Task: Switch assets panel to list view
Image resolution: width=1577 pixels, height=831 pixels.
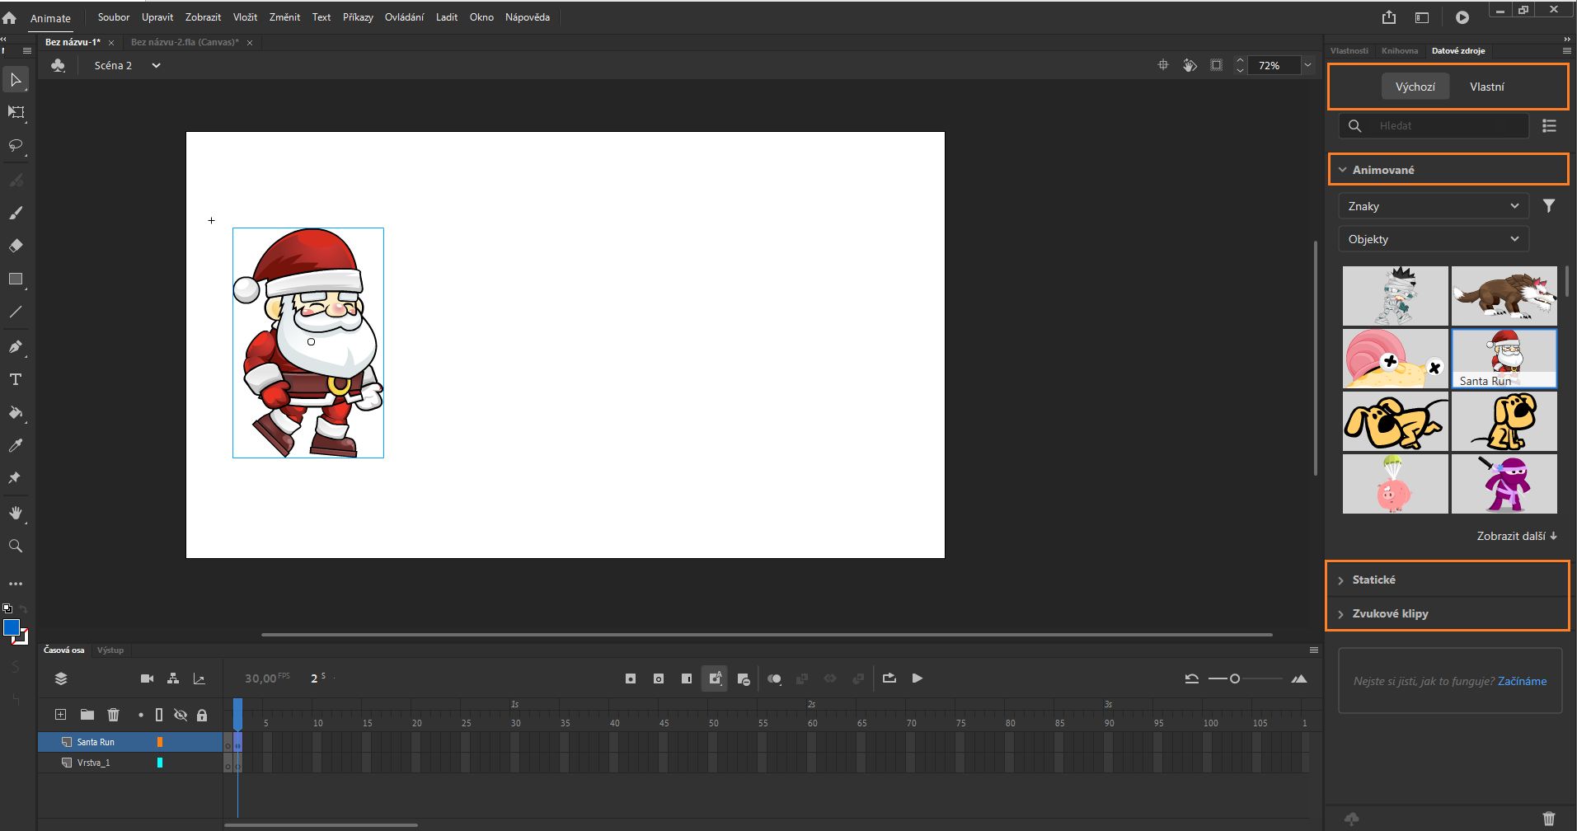Action: tap(1550, 125)
